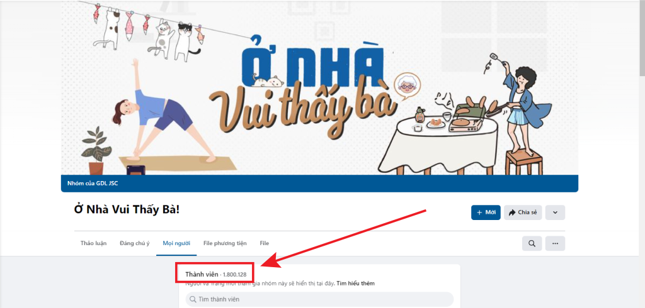
Task: Click the Nhóm của GDL JSC link
Action: click(x=93, y=183)
